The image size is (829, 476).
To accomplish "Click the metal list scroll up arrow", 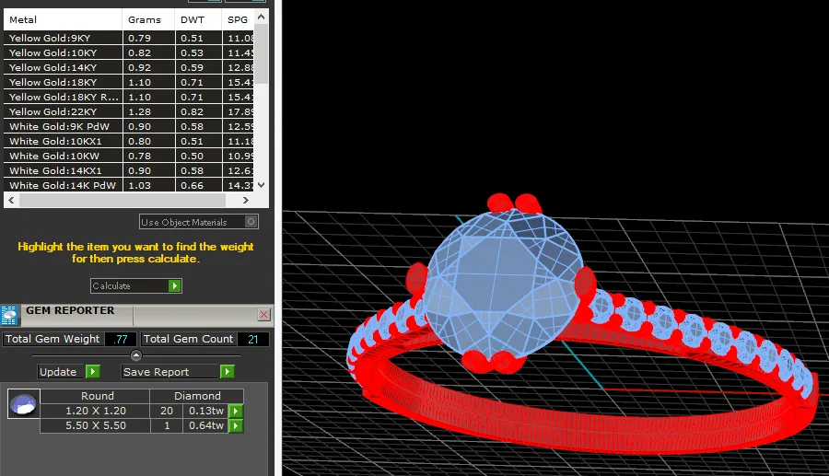I will (x=261, y=17).
